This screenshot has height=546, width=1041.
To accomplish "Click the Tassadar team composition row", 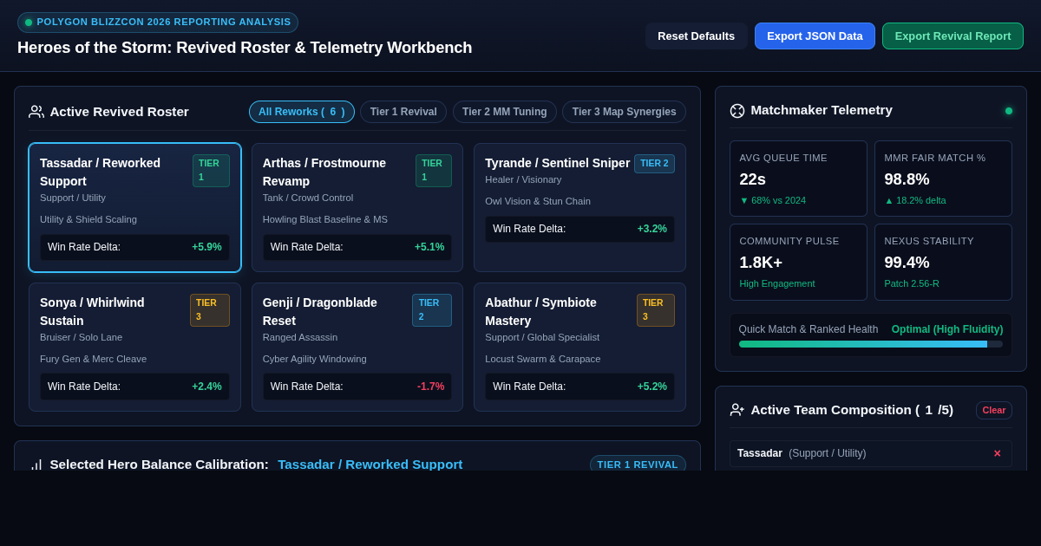I will click(871, 453).
